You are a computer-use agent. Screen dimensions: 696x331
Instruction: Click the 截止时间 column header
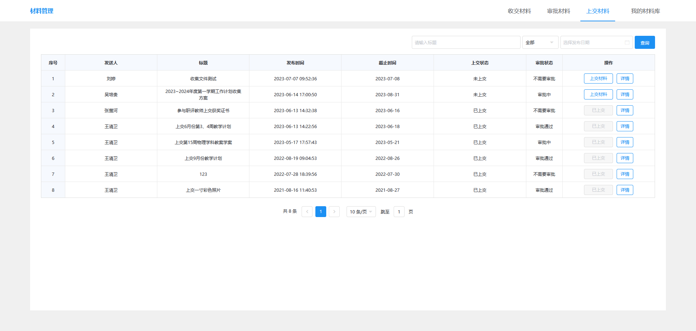[x=387, y=63]
